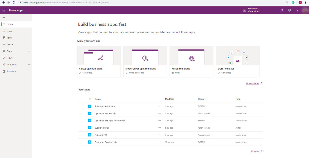Open more options for Customer Service Hub
The width and height of the screenshot is (309, 158).
(160, 142)
